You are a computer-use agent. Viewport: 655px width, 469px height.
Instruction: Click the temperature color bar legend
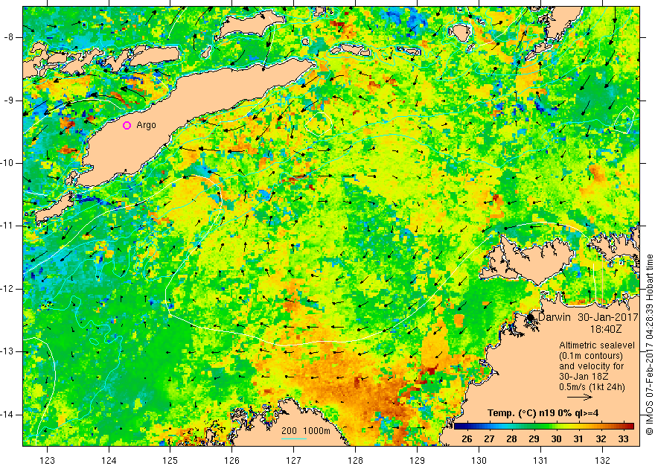[544, 426]
